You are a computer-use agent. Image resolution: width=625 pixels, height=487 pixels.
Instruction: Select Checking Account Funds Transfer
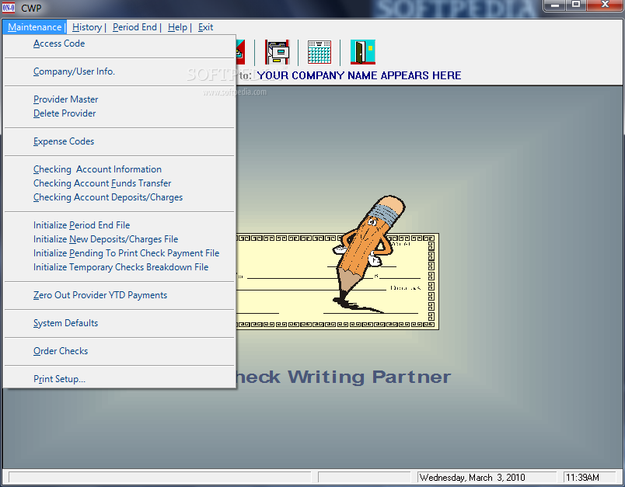point(120,183)
